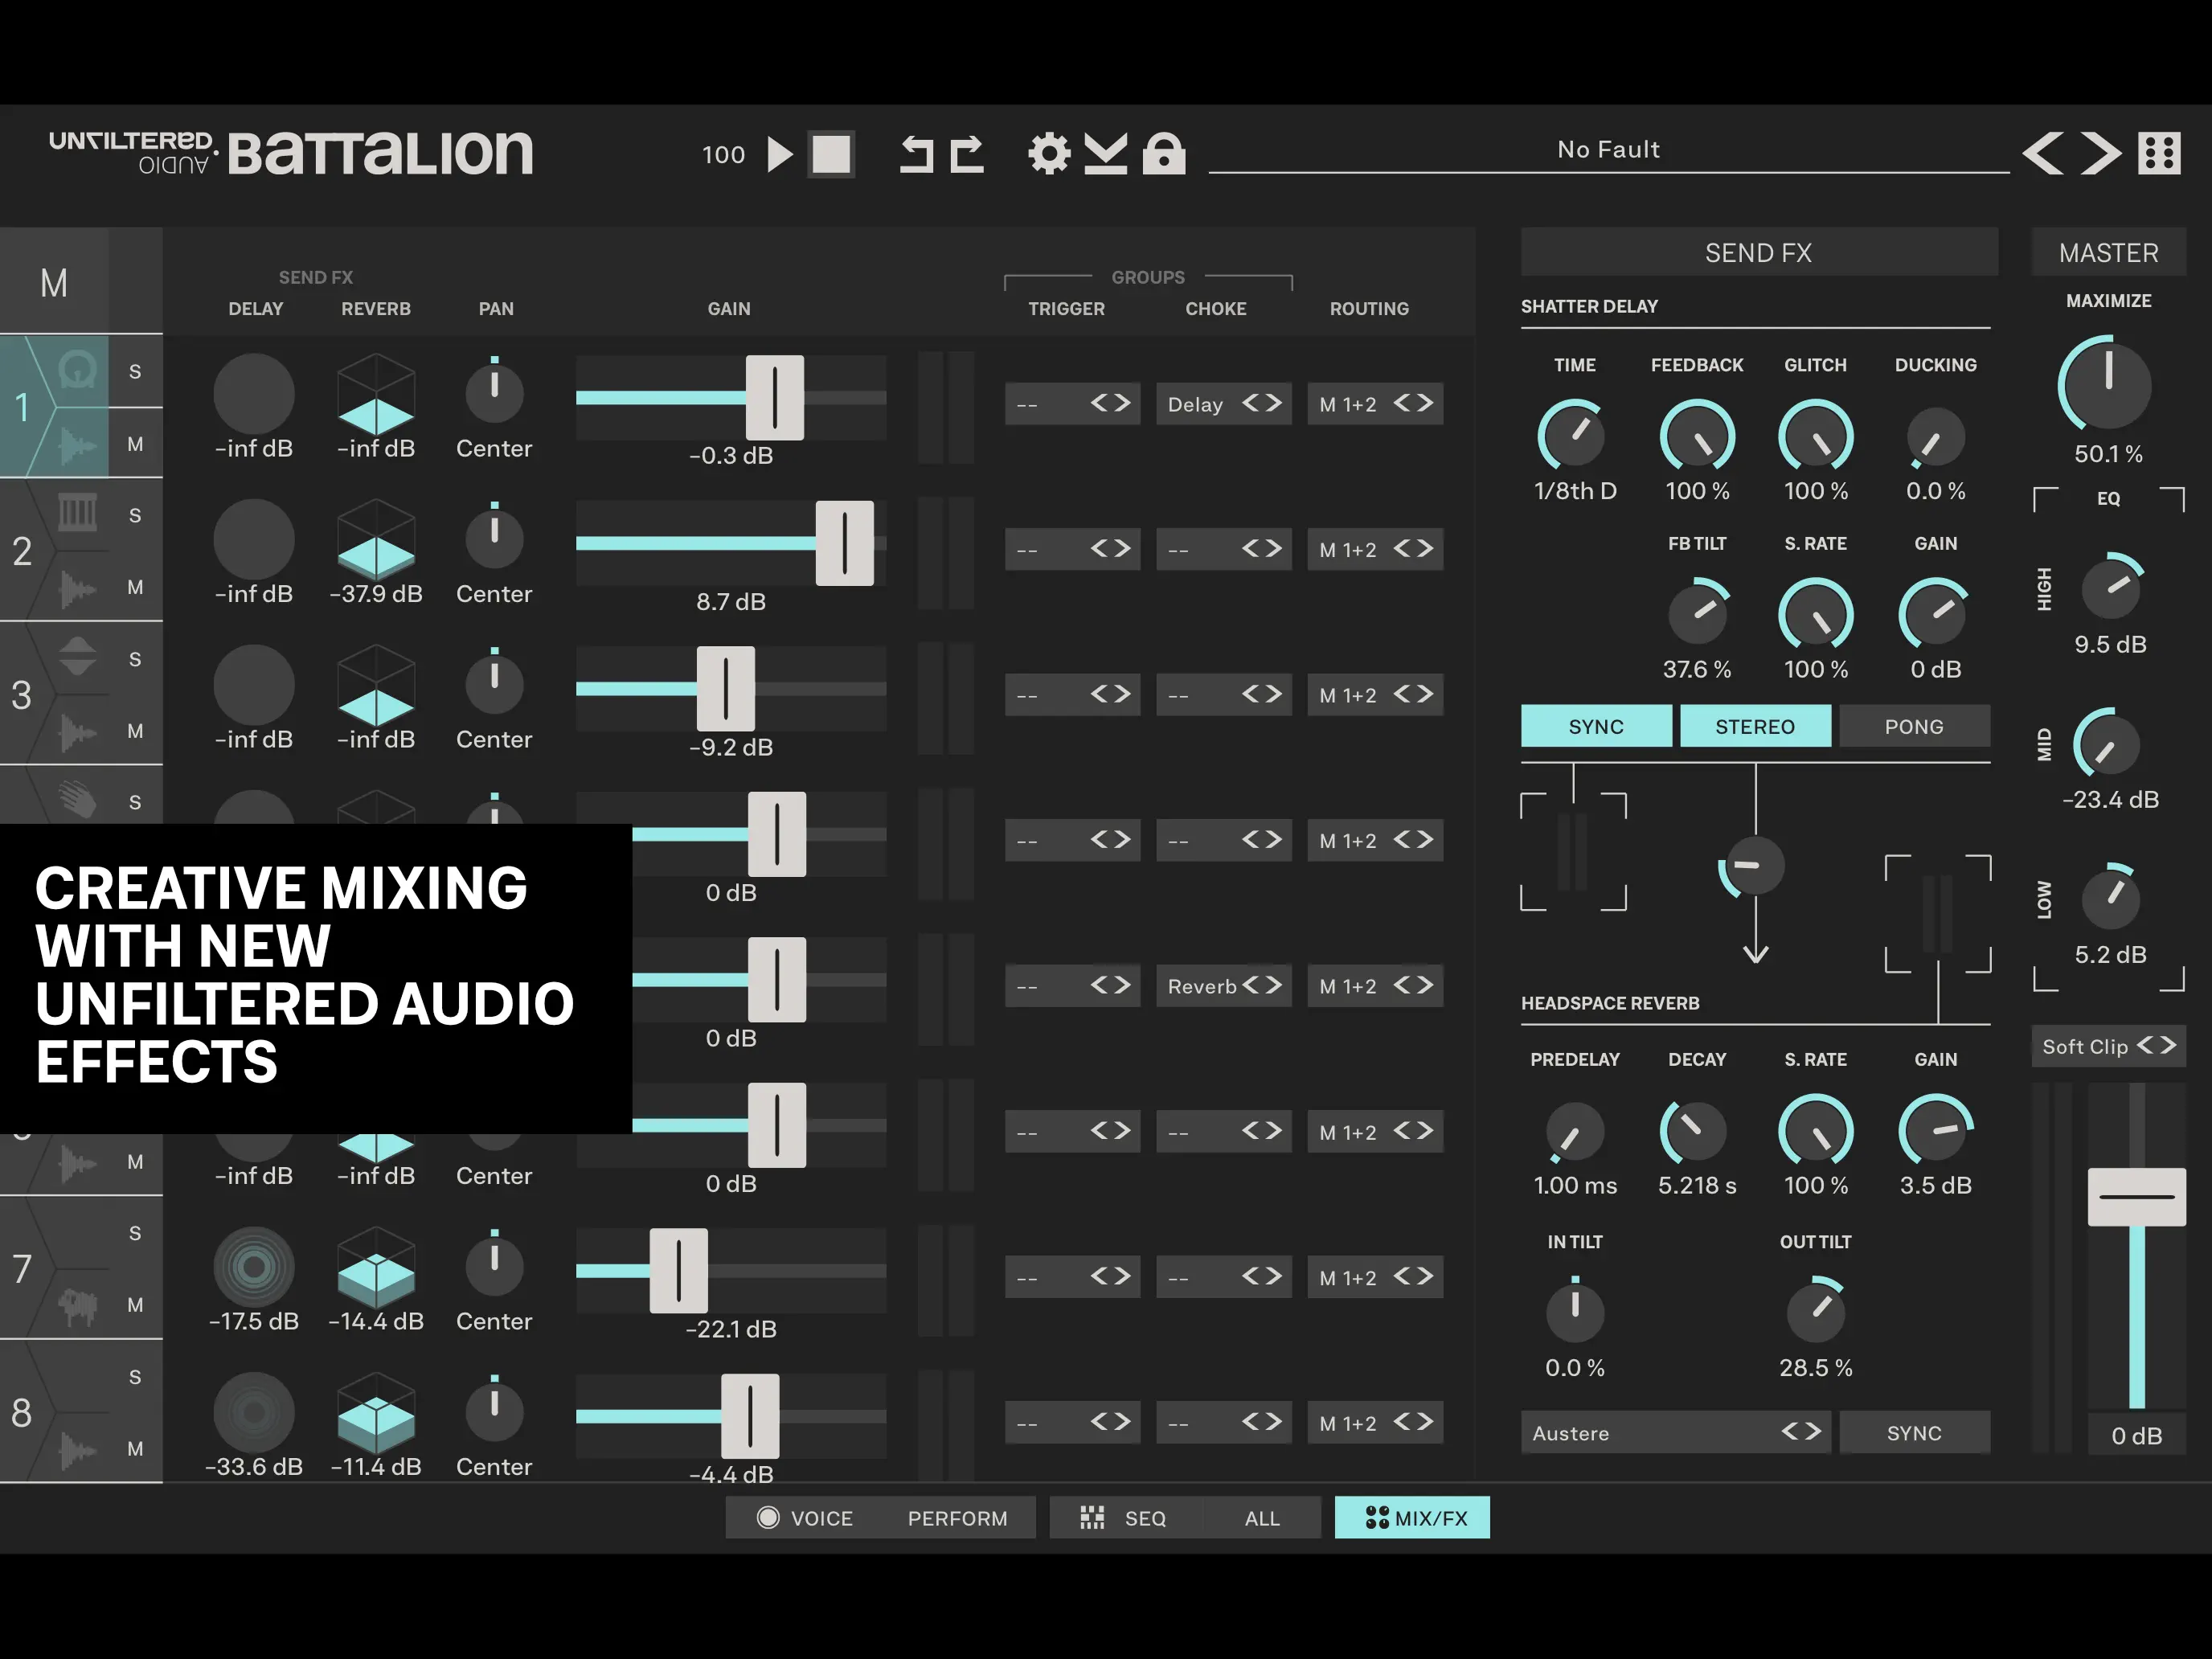Click the MASTER button

[2108, 252]
